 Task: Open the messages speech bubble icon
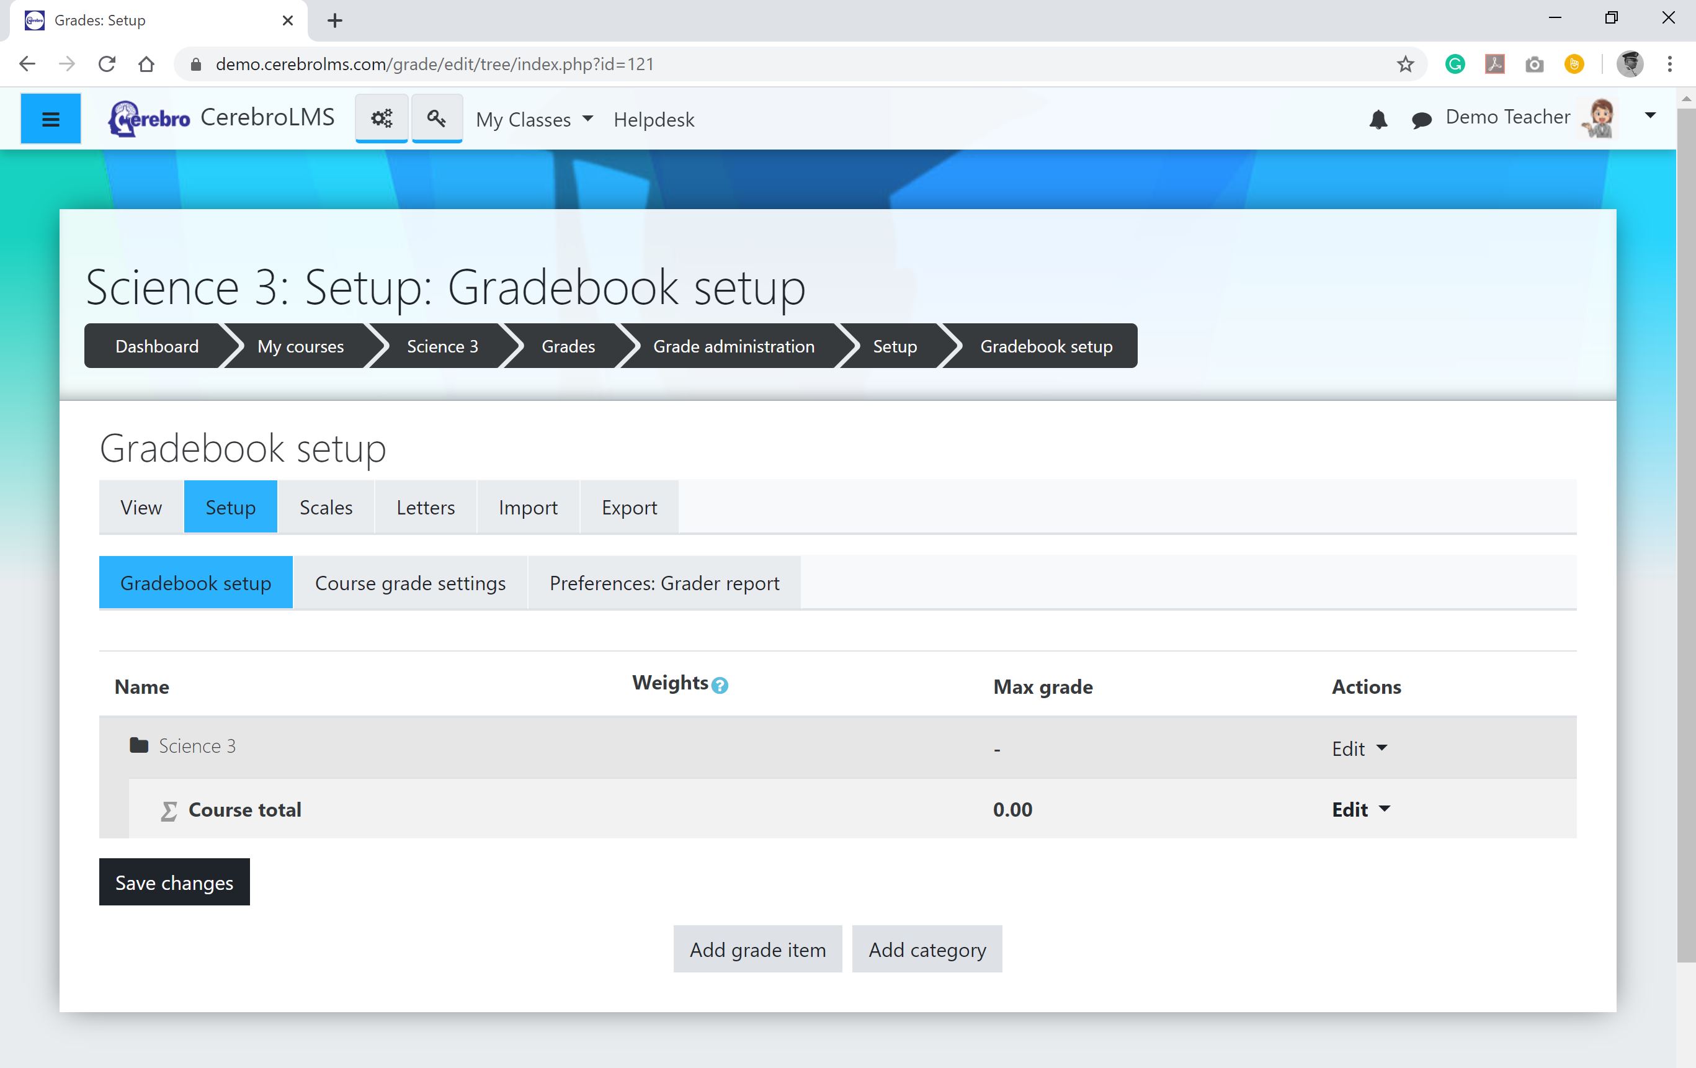point(1421,120)
